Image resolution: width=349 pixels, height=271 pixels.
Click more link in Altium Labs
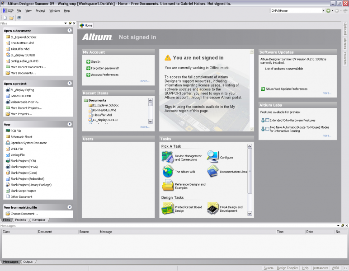click(x=327, y=135)
